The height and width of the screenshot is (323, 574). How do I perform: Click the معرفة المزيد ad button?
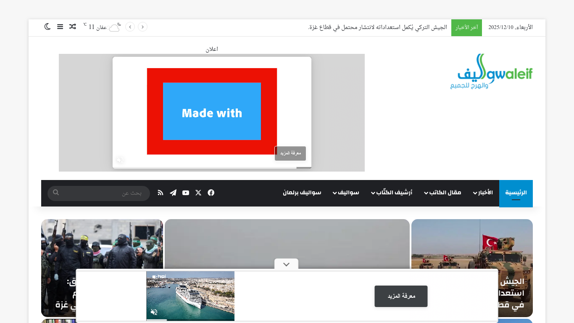(400, 296)
